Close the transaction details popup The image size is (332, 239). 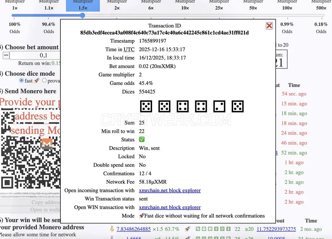click(x=269, y=26)
